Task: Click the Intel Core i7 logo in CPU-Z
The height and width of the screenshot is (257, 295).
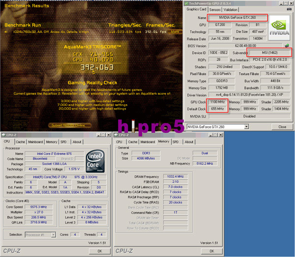Action: click(x=95, y=161)
